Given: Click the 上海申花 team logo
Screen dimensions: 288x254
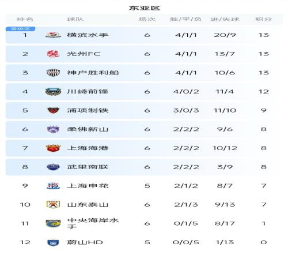Looking at the screenshot, I should pos(53,186).
